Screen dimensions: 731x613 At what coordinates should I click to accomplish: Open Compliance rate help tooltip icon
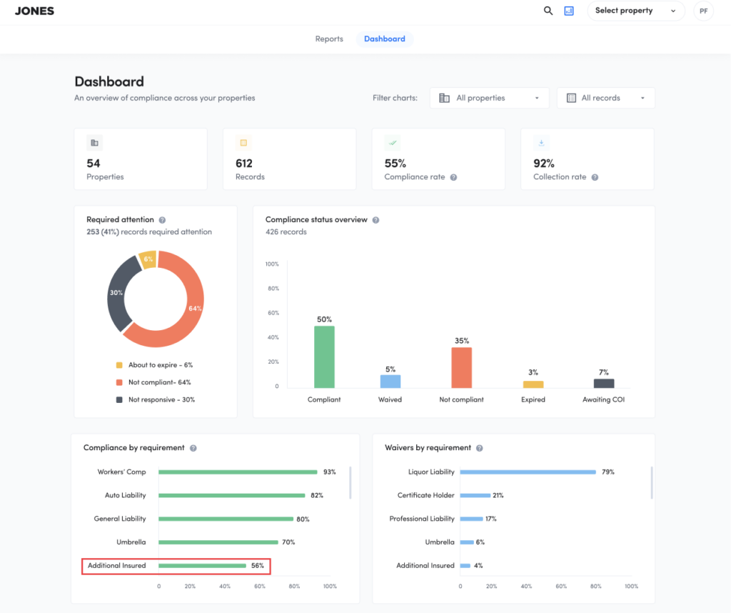(453, 177)
